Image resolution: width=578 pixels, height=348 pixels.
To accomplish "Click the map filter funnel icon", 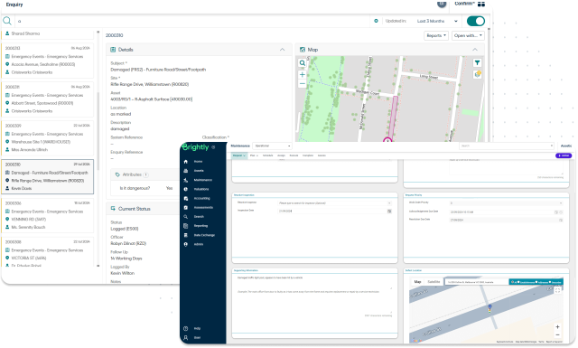I will 478,62.
